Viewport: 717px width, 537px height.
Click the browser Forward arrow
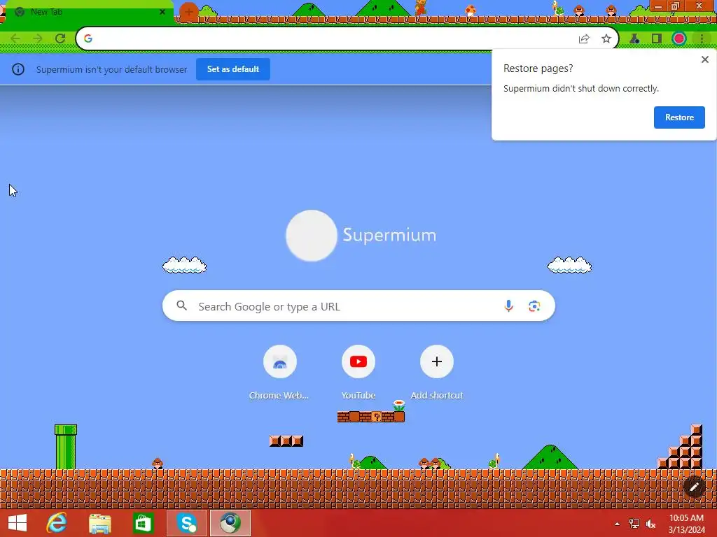(38, 38)
